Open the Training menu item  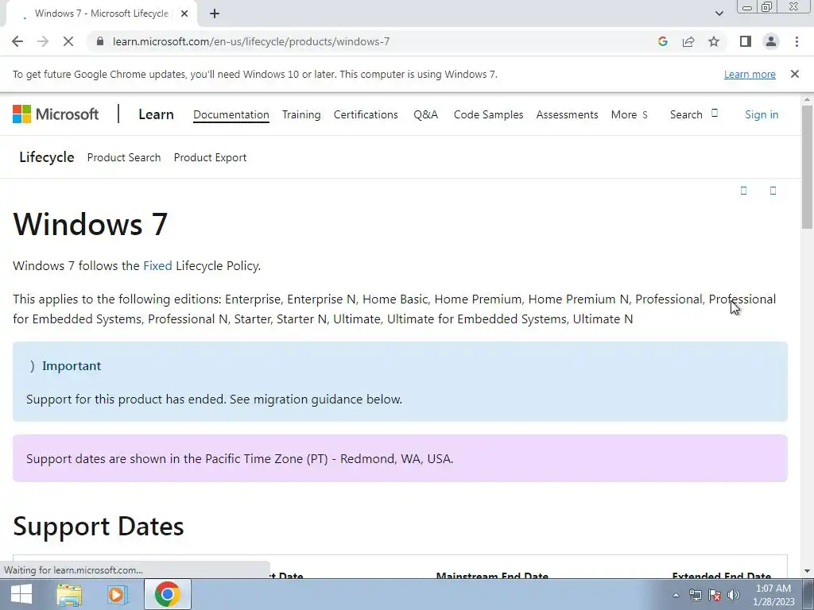pos(301,114)
